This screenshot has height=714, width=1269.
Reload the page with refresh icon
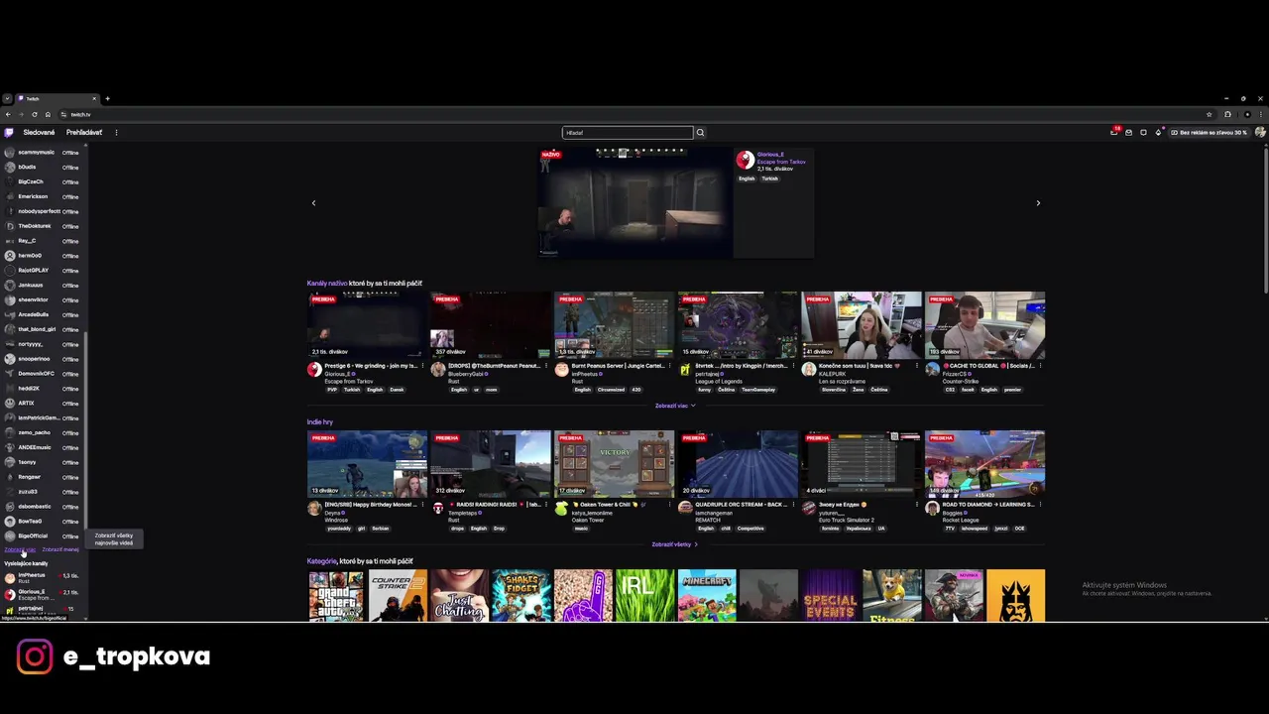[34, 114]
